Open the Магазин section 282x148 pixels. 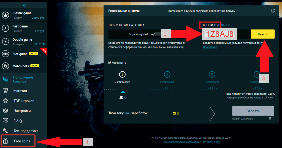click(x=20, y=91)
